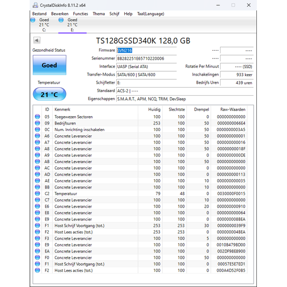Viewport: 287px width, 287px height.
Task: Minimize the CrystalDiskInfo window
Action: [x=218, y=5]
